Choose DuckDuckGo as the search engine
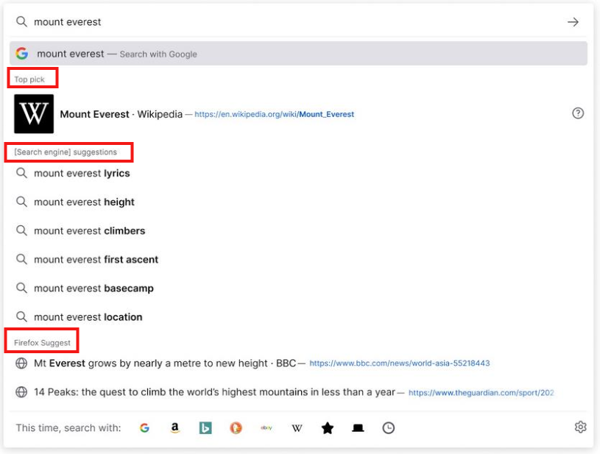This screenshot has width=600, height=454. click(x=236, y=428)
